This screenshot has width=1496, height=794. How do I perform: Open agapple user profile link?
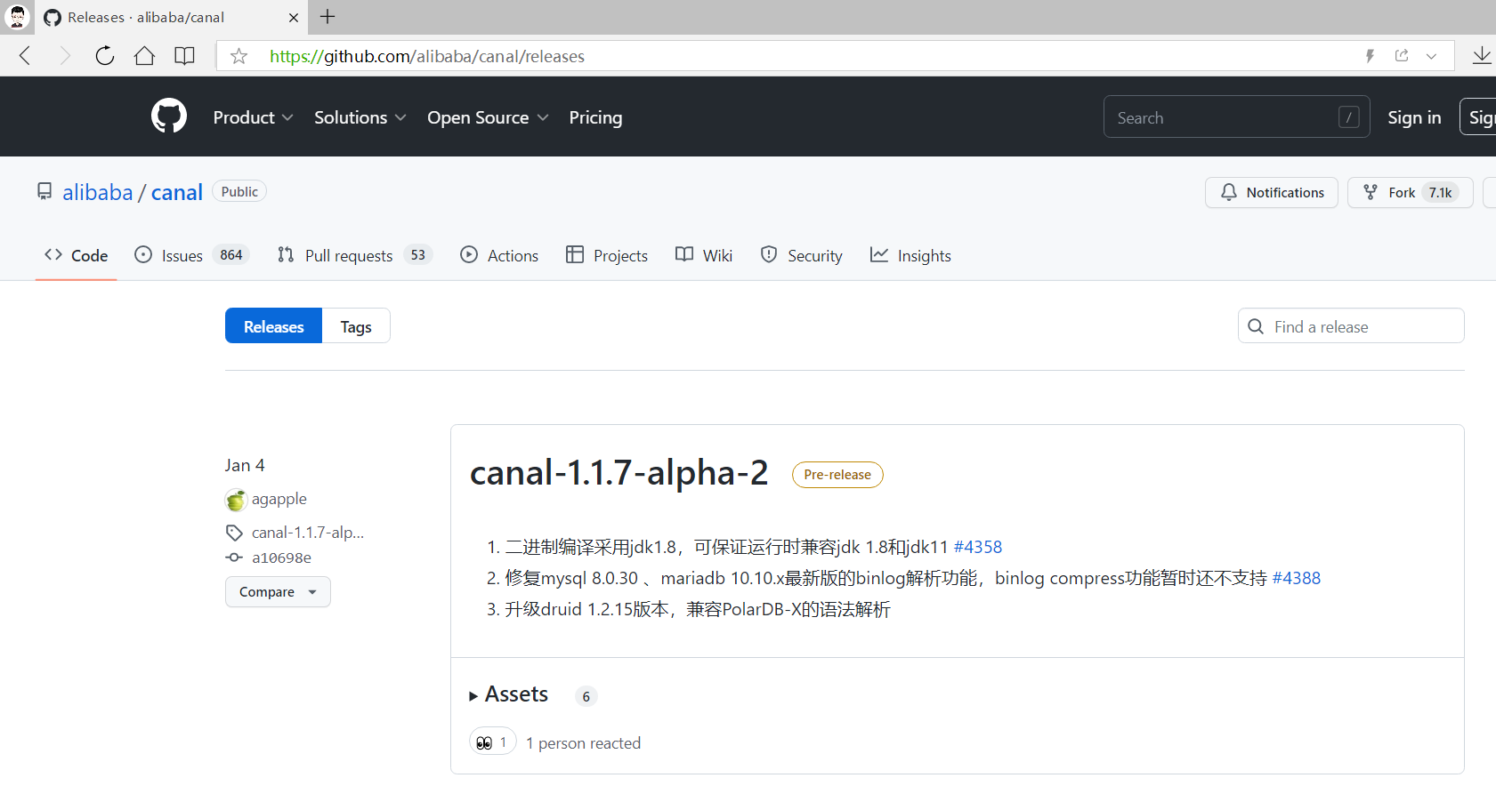coord(279,499)
